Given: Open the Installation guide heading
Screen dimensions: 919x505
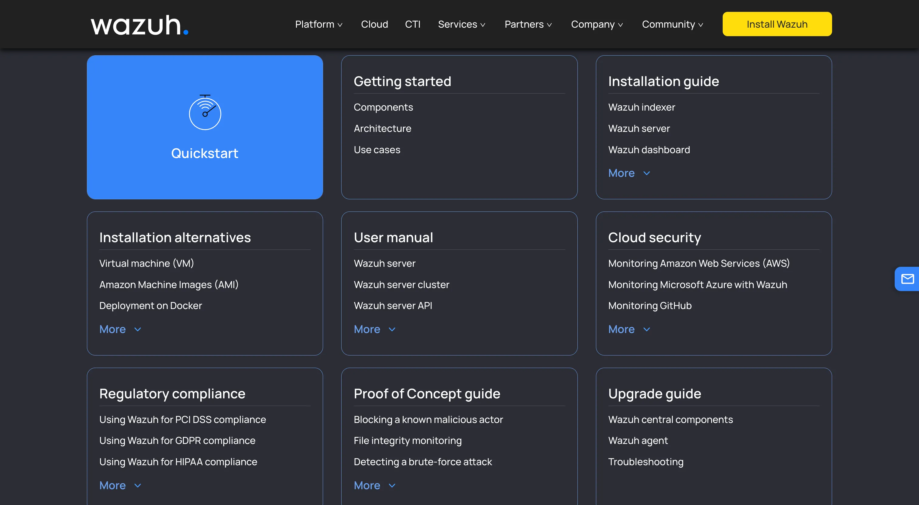Looking at the screenshot, I should 663,82.
